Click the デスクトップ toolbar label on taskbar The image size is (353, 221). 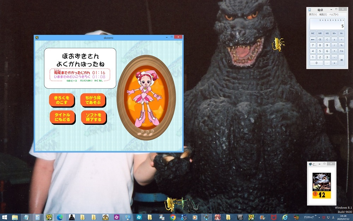pyautogui.click(x=309, y=217)
